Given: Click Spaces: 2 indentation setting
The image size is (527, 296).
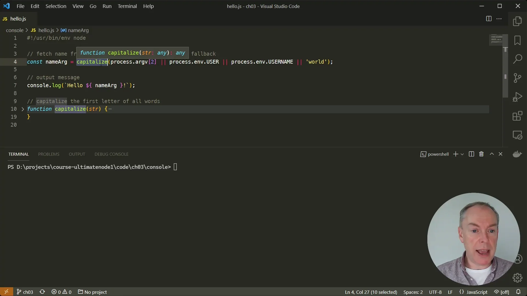Looking at the screenshot, I should click(413, 292).
